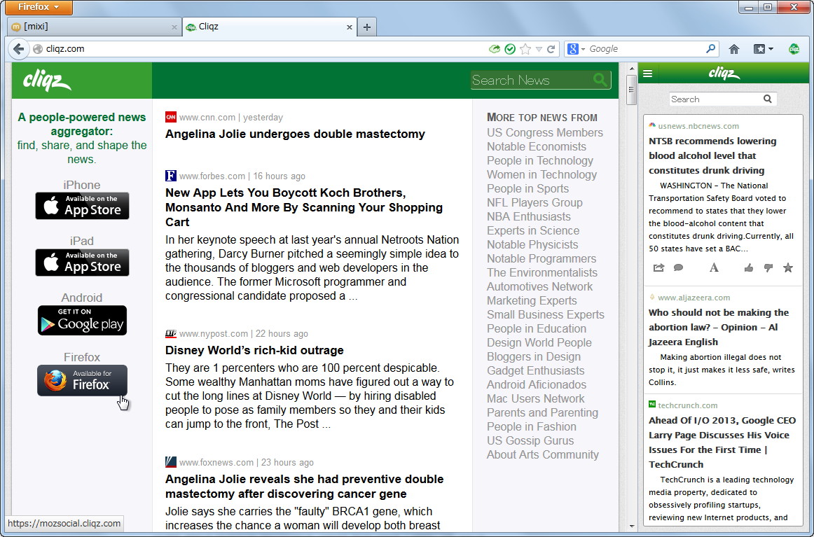This screenshot has width=814, height=537.
Task: Open About Arts Community link
Action: tap(542, 455)
